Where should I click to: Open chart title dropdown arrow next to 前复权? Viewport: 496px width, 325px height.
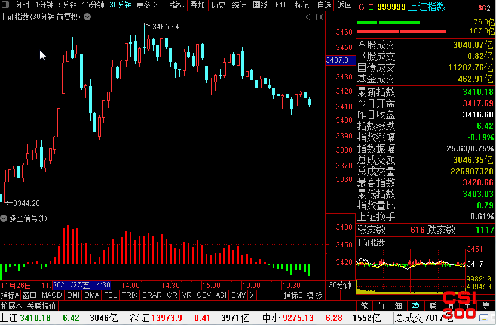87,17
